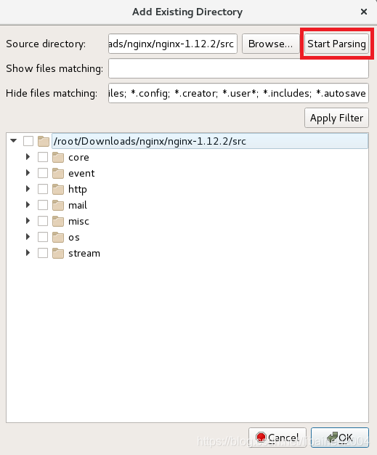
Task: Check the root src directory checkbox
Action: (28, 141)
